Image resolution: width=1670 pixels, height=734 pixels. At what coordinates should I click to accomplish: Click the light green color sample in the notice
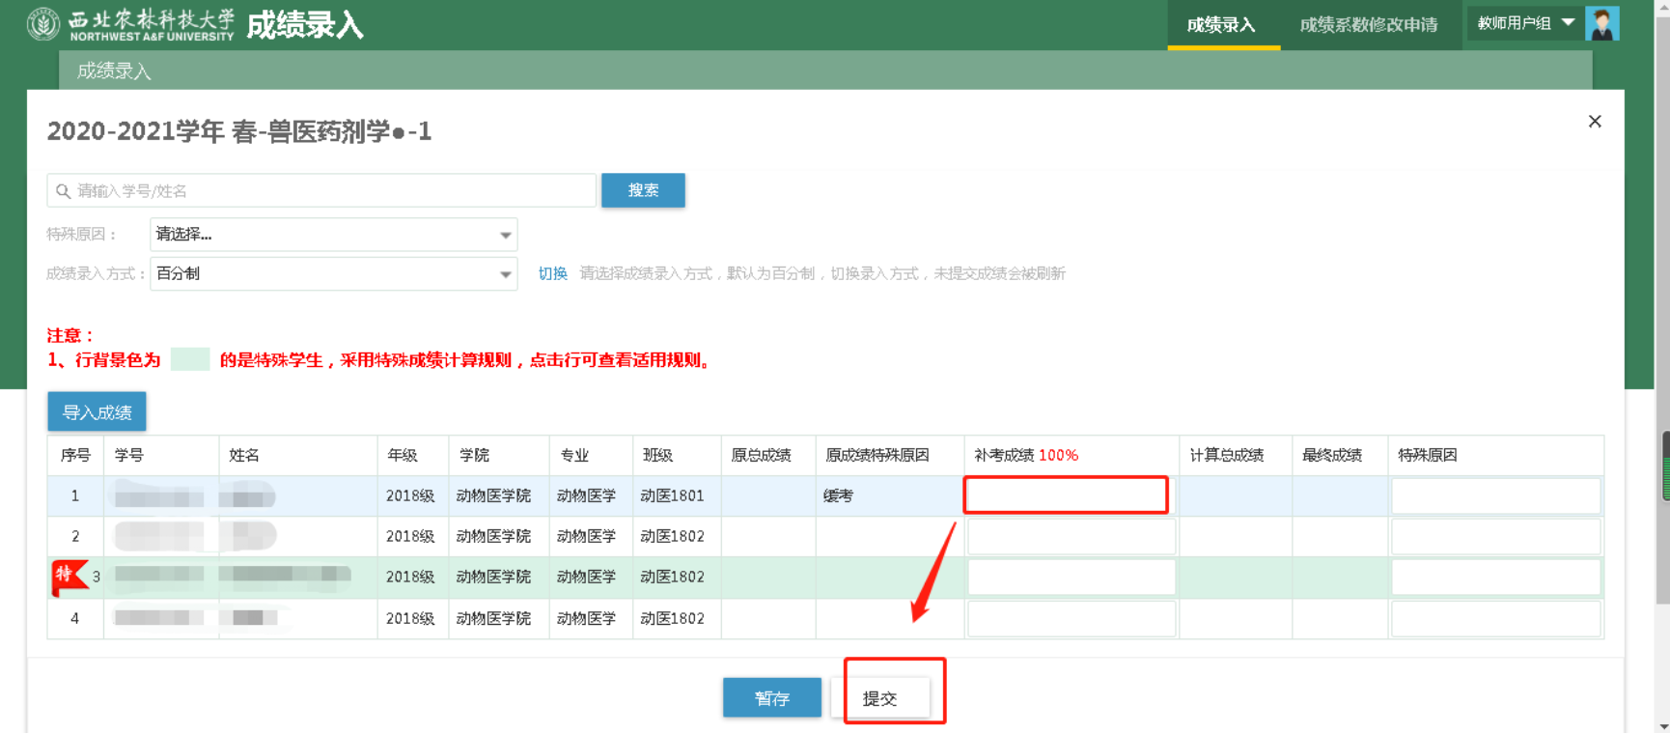(190, 360)
